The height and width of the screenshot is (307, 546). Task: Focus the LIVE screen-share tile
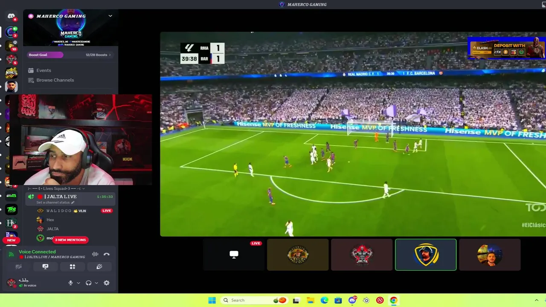tap(234, 255)
